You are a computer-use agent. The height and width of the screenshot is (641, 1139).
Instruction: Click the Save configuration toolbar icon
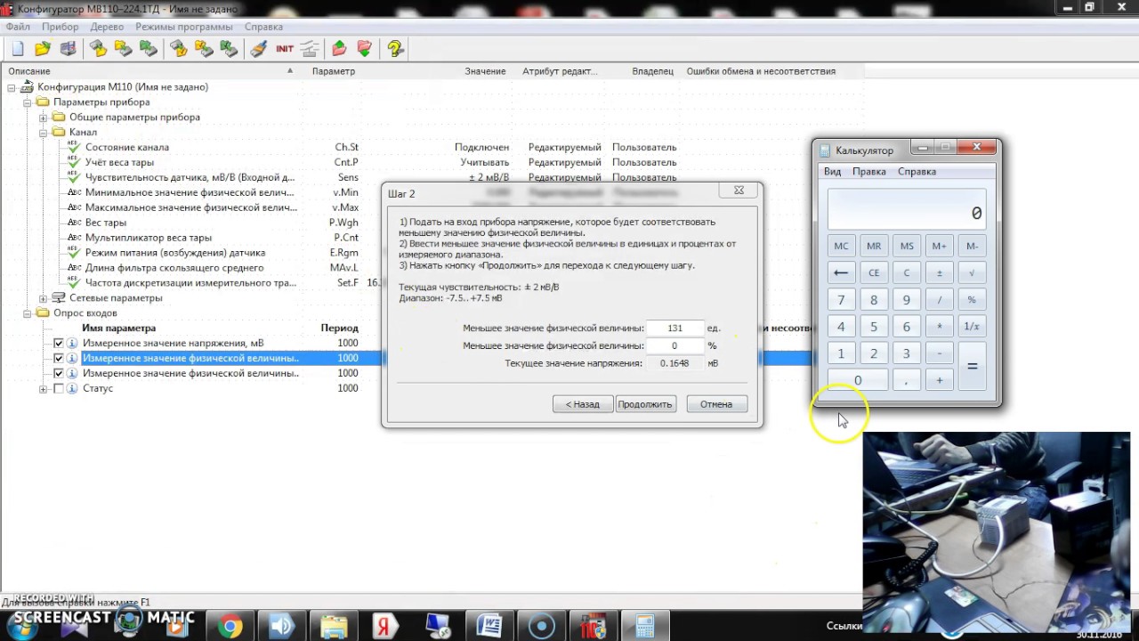point(68,49)
